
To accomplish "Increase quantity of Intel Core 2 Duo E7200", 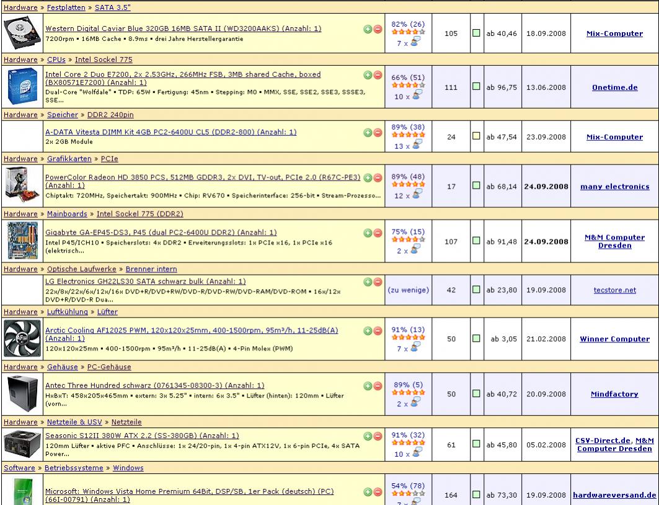I will click(x=368, y=75).
